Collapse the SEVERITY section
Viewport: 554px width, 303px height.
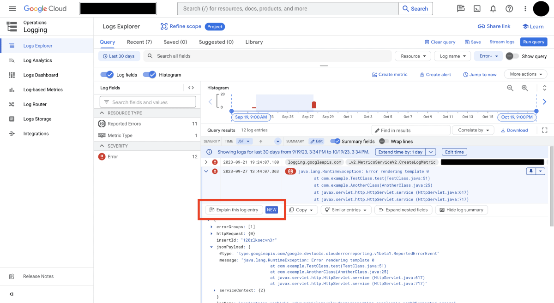click(x=102, y=146)
